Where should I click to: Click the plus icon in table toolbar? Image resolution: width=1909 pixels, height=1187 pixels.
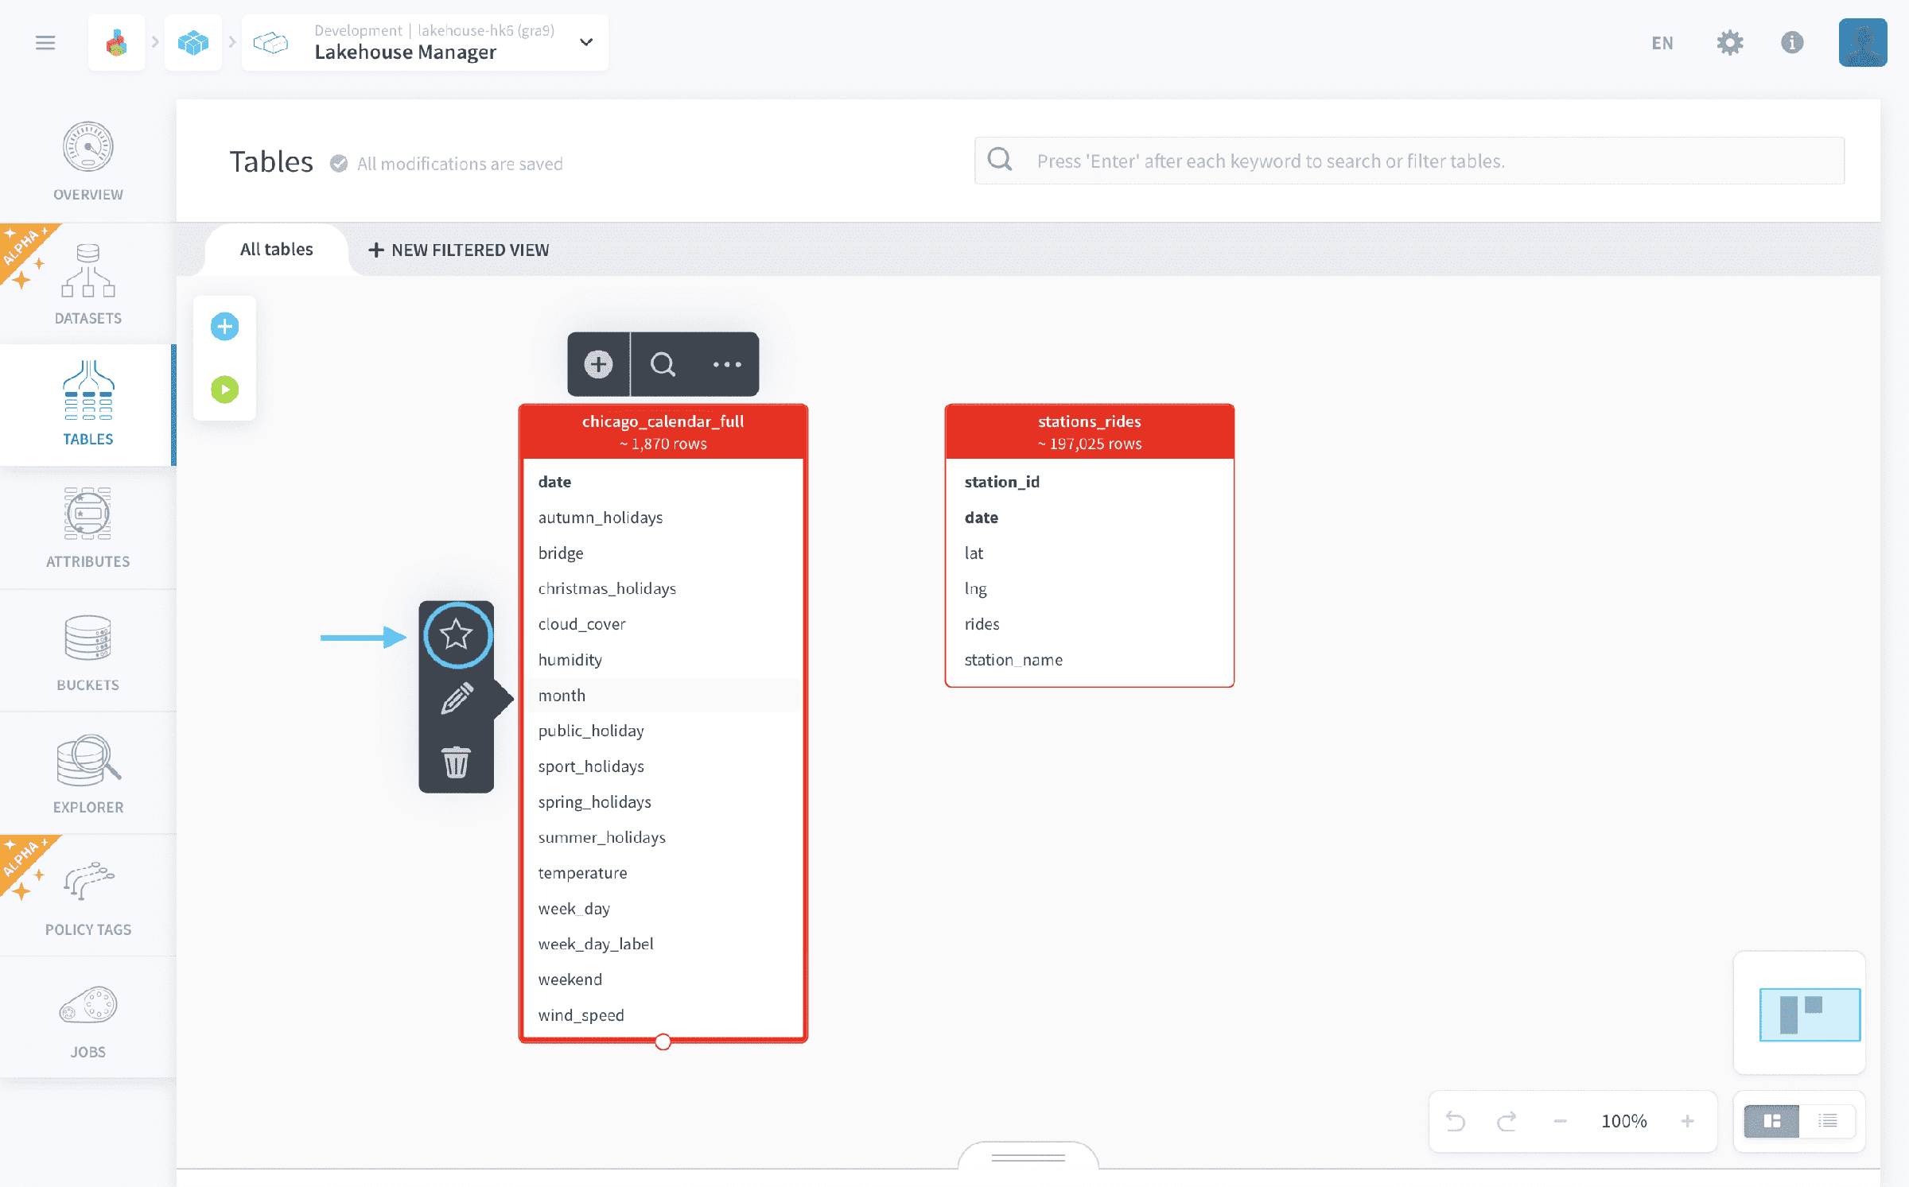coord(599,364)
